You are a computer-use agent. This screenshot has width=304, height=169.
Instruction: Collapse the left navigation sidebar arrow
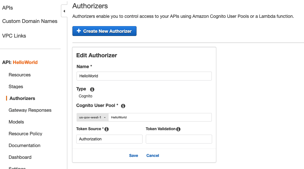pyautogui.click(x=64, y=11)
